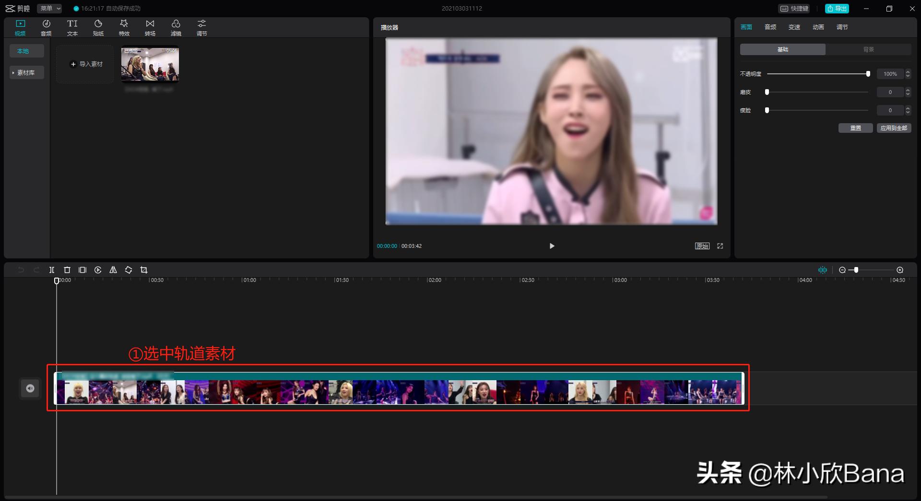Click the split clip tool icon
921x501 pixels.
(52, 270)
